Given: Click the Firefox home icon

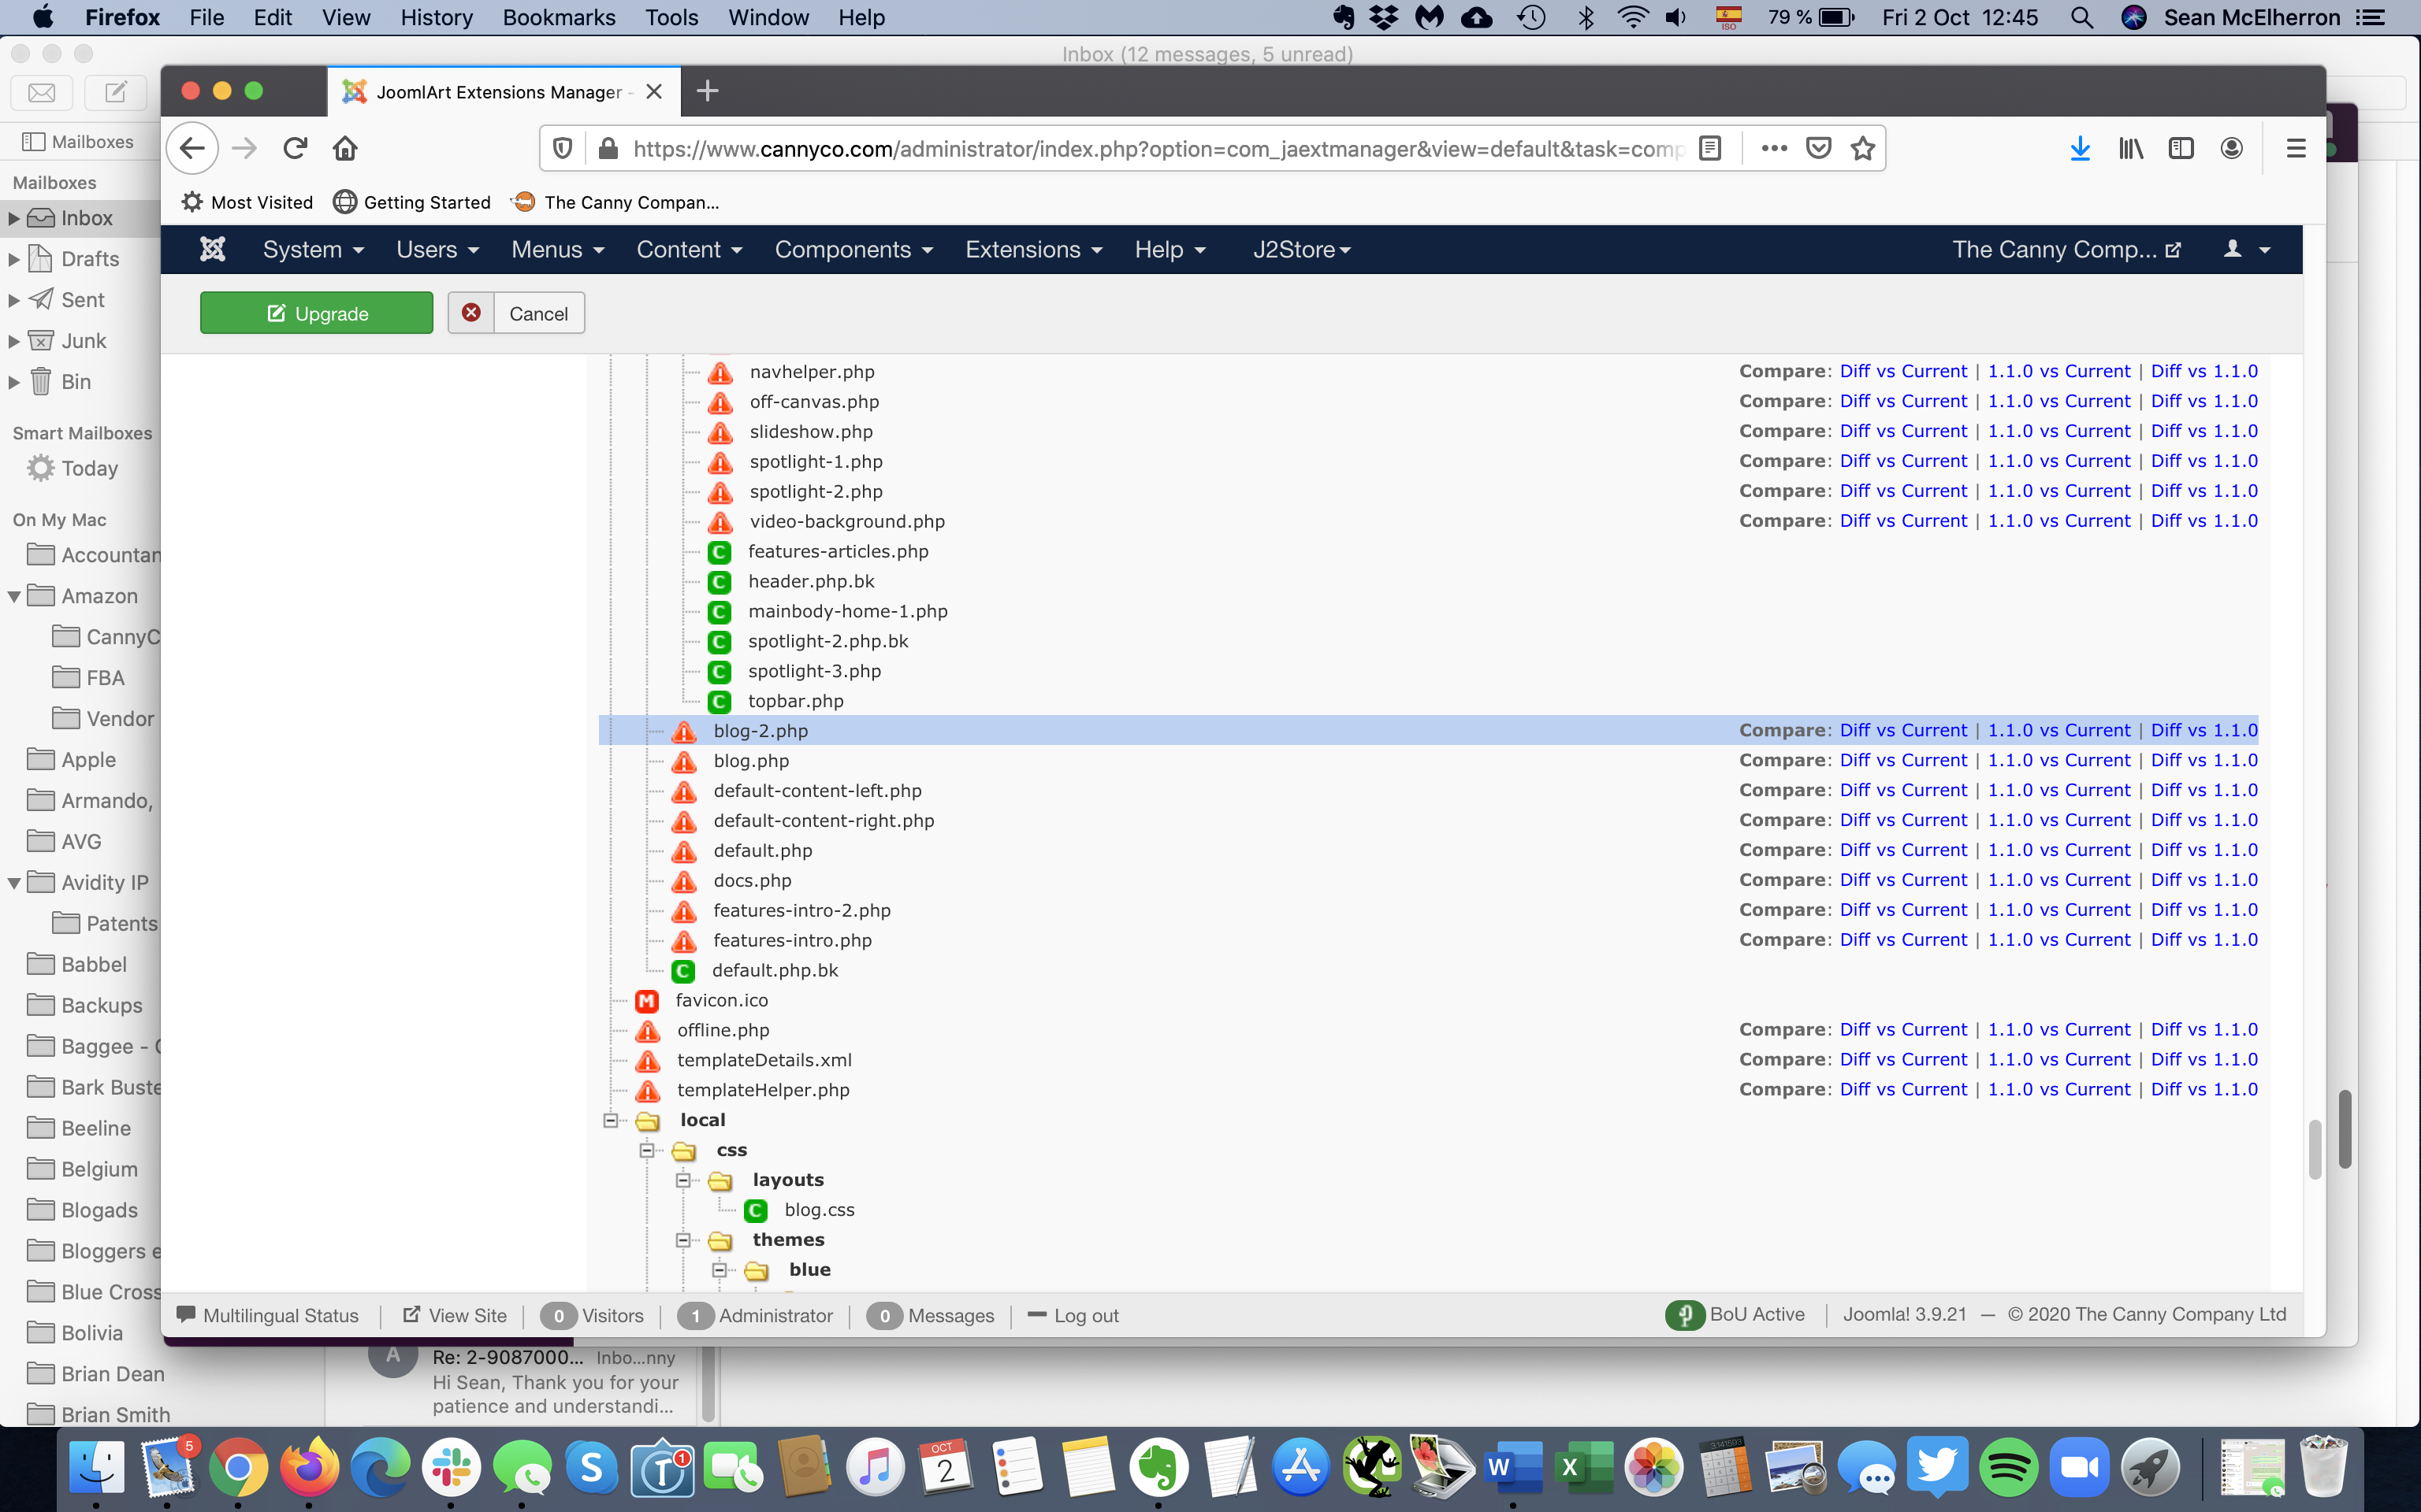Looking at the screenshot, I should [x=345, y=149].
